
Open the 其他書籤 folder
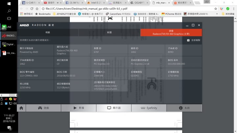[228, 14]
